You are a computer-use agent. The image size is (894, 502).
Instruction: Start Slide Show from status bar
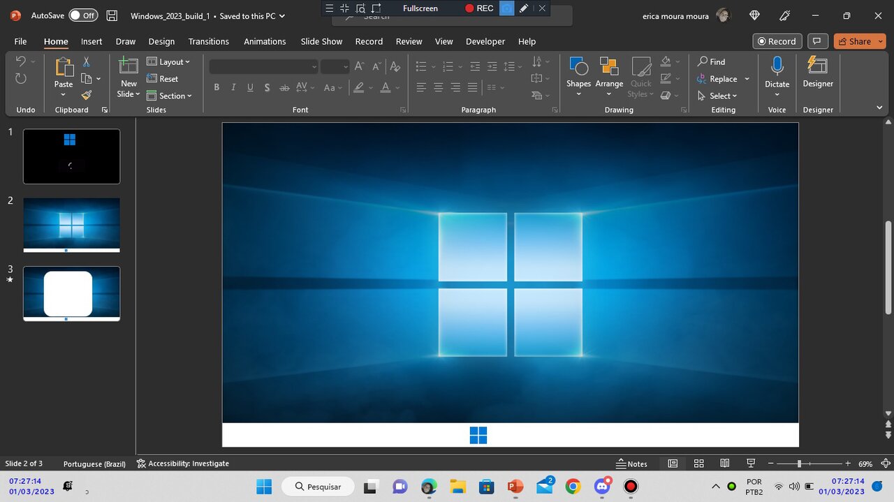751,464
